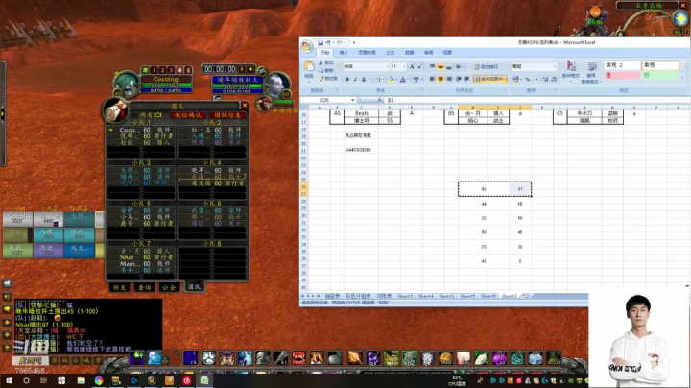The image size is (691, 388).
Task: Switch to the 公式 ribbon tab
Action: [x=391, y=53]
